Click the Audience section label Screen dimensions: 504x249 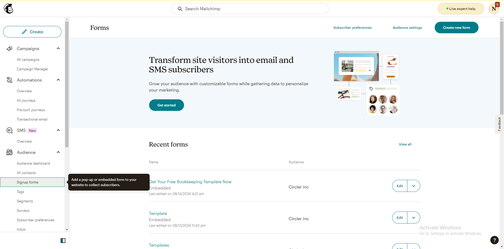click(x=26, y=152)
